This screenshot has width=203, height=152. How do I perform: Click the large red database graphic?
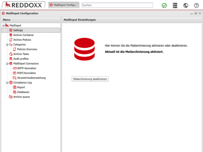[x=84, y=49]
